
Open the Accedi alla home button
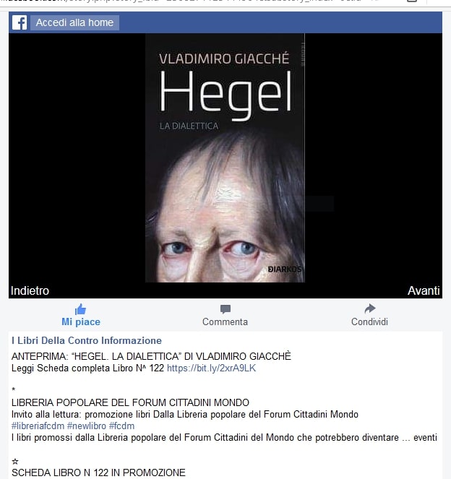pos(74,23)
